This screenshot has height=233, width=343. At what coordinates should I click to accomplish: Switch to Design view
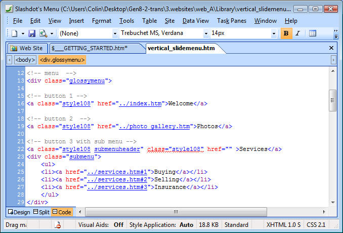(x=19, y=212)
